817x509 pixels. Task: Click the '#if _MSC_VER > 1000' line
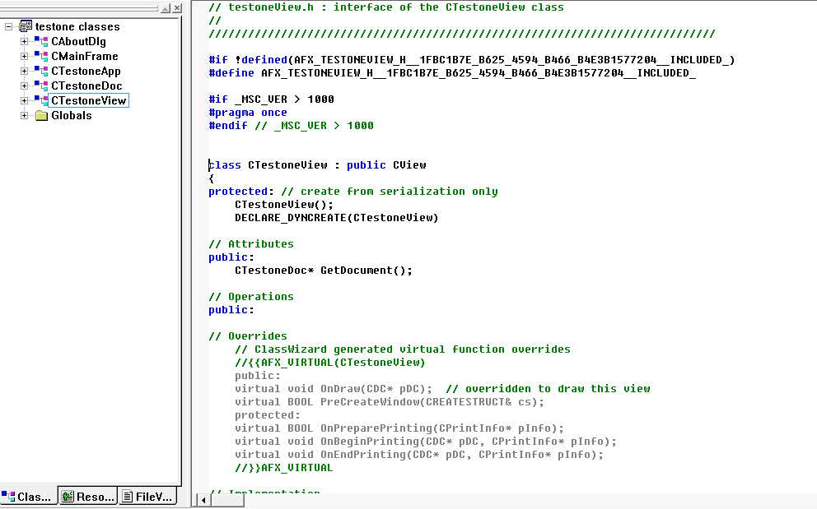pyautogui.click(x=271, y=99)
